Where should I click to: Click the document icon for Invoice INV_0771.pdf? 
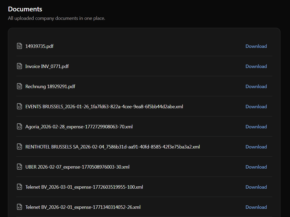[x=19, y=66]
